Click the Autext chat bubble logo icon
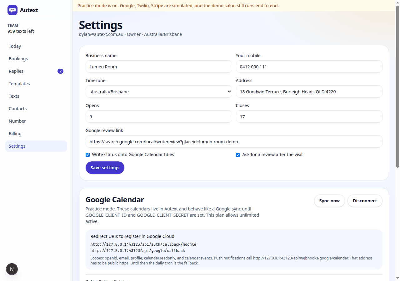Viewport: 400px width, 281px height. point(12,10)
